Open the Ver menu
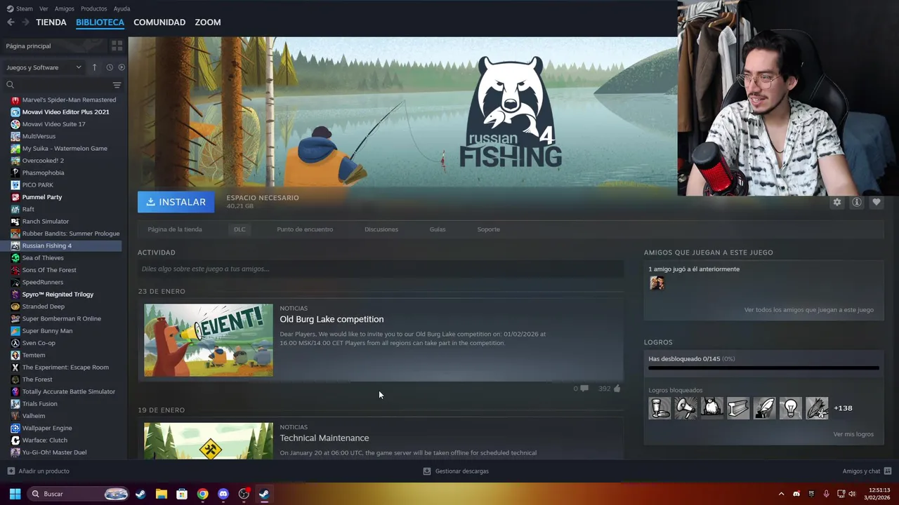The image size is (899, 505). point(44,8)
